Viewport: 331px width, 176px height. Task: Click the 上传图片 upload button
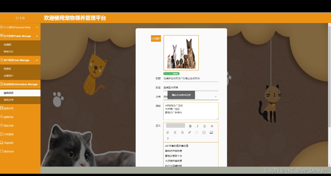coord(156,38)
